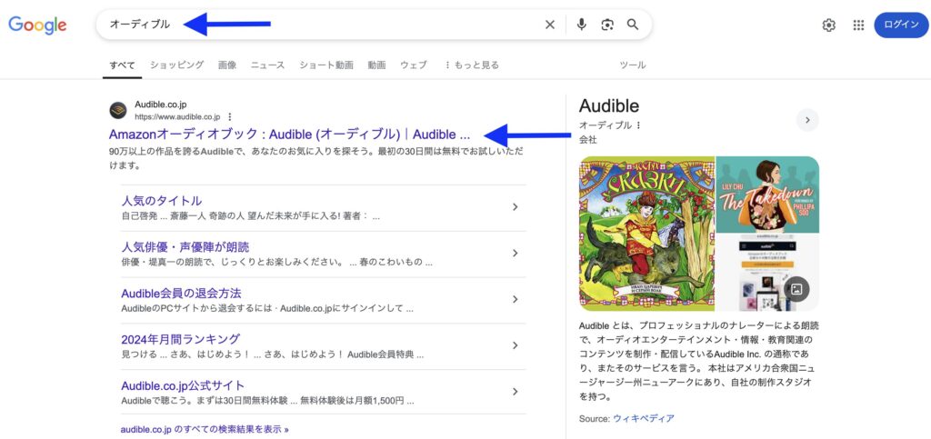
Task: Open 2024年月間ランキング link
Action: [181, 339]
